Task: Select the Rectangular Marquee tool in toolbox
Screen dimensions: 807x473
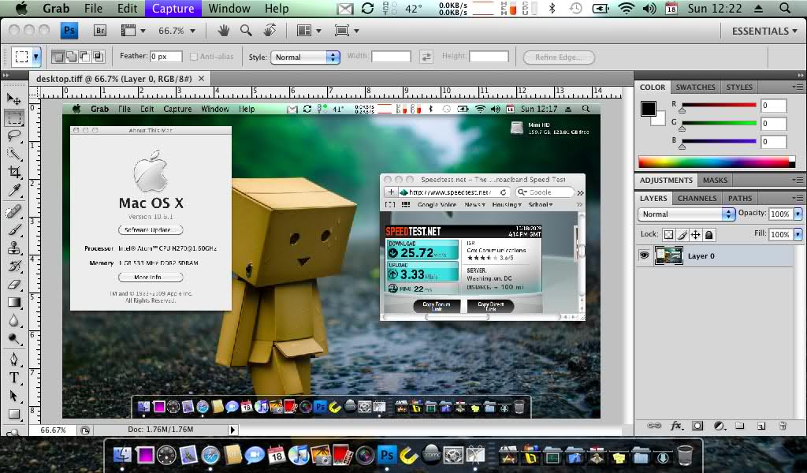Action: pyautogui.click(x=14, y=118)
